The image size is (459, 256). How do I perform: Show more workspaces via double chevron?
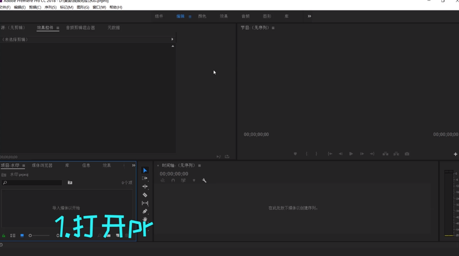309,16
